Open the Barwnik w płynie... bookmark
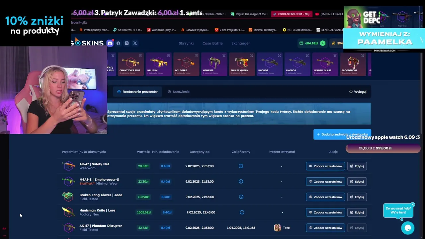Screen dimensions: 425x239 tap(195, 30)
